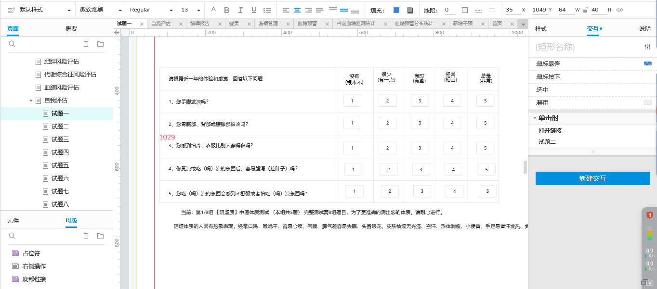This screenshot has height=289, width=657.
Task: Click the arrow style icon
Action: (x=492, y=10)
